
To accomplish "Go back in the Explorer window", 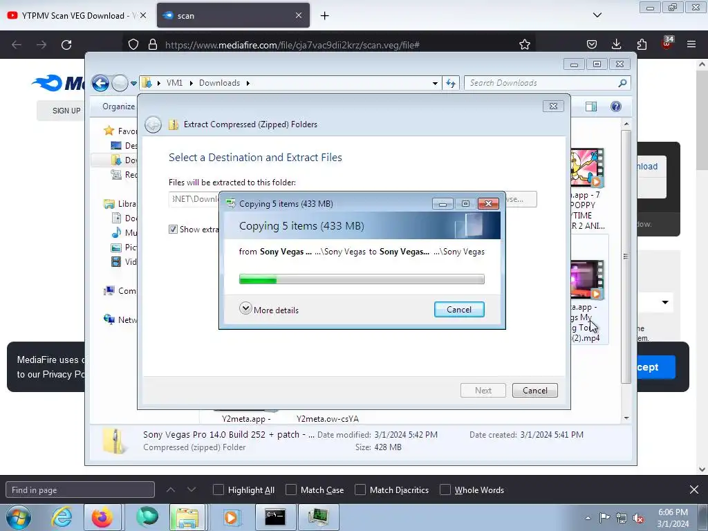I will click(x=101, y=83).
